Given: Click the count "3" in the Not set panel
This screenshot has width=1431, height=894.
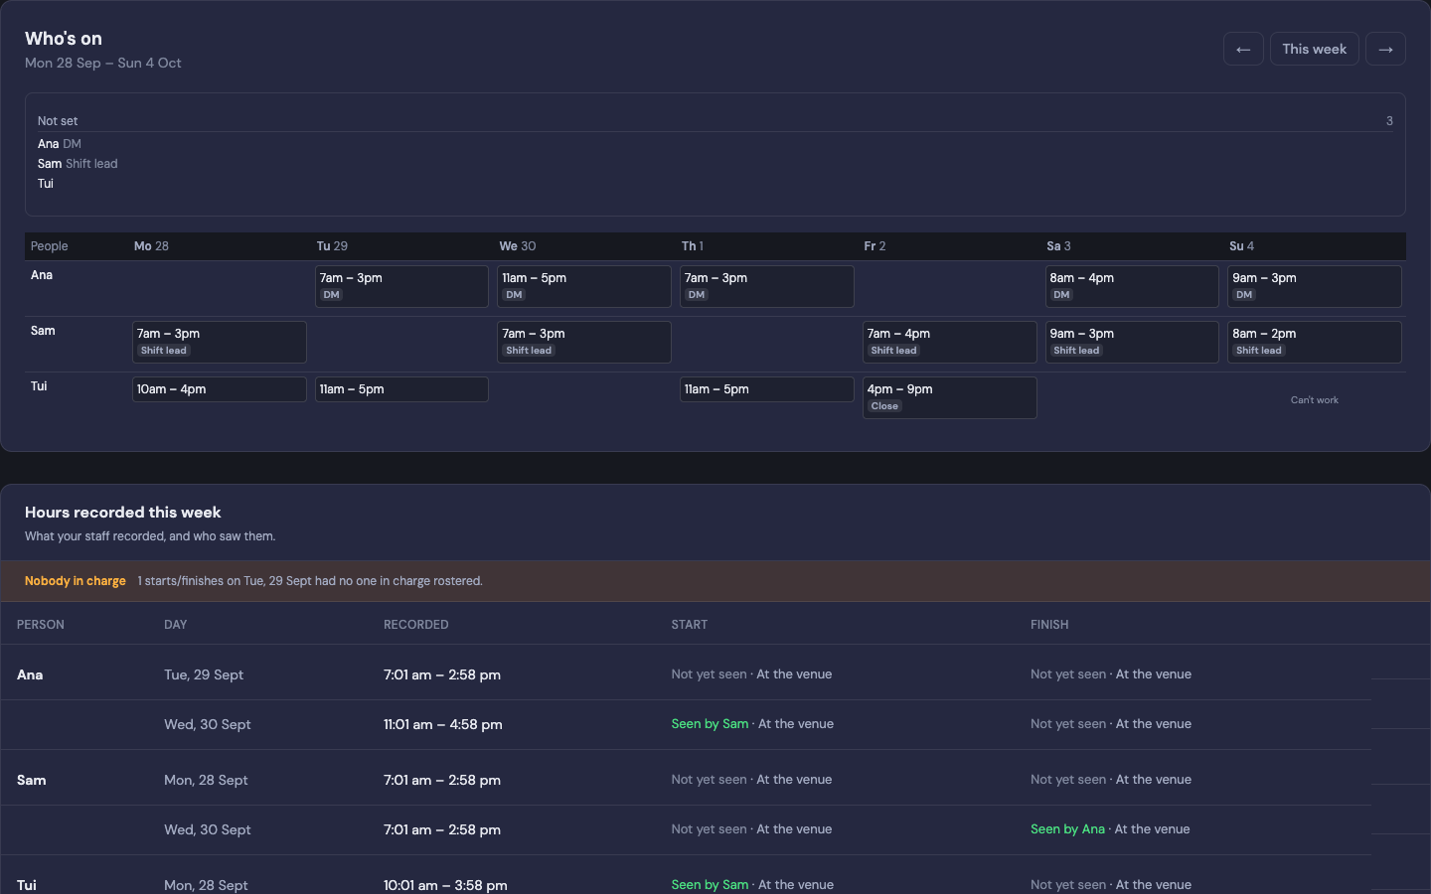Looking at the screenshot, I should (x=1389, y=121).
